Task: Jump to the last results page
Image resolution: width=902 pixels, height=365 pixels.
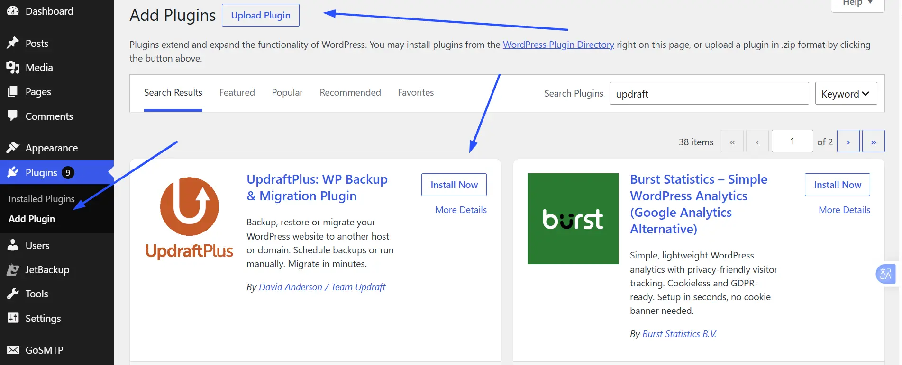Action: 874,141
